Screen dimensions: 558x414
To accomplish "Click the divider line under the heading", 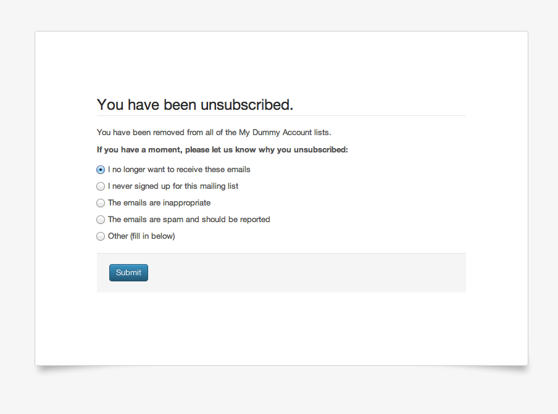I will pyautogui.click(x=281, y=115).
